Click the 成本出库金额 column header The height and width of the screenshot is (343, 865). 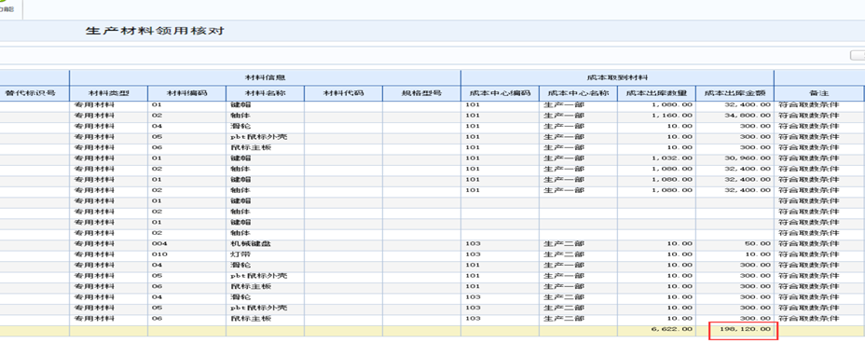pos(735,93)
